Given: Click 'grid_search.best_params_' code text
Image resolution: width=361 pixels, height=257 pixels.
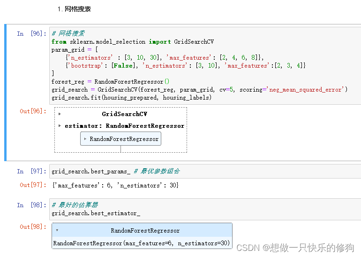Looking at the screenshot, I should 91,171.
